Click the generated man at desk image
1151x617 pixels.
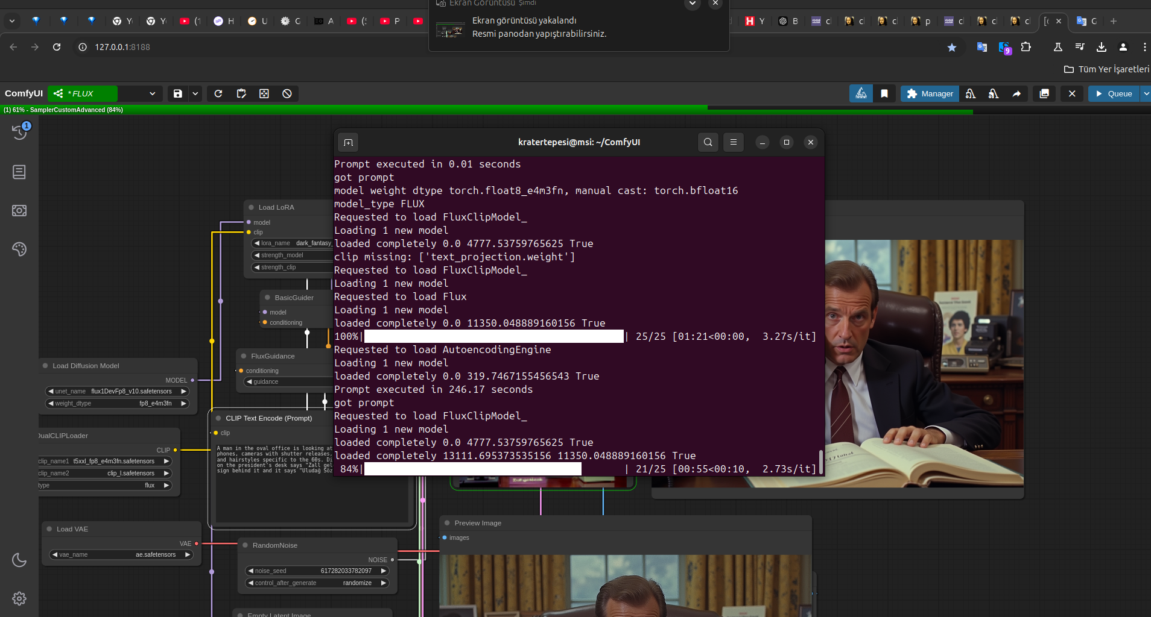(x=924, y=363)
